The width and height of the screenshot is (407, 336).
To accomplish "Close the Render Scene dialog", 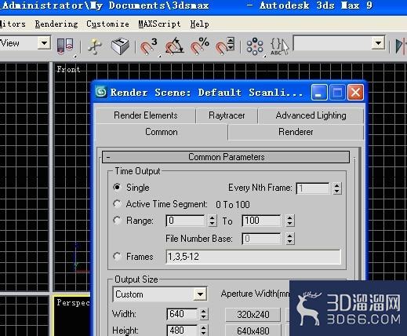I will [355, 92].
